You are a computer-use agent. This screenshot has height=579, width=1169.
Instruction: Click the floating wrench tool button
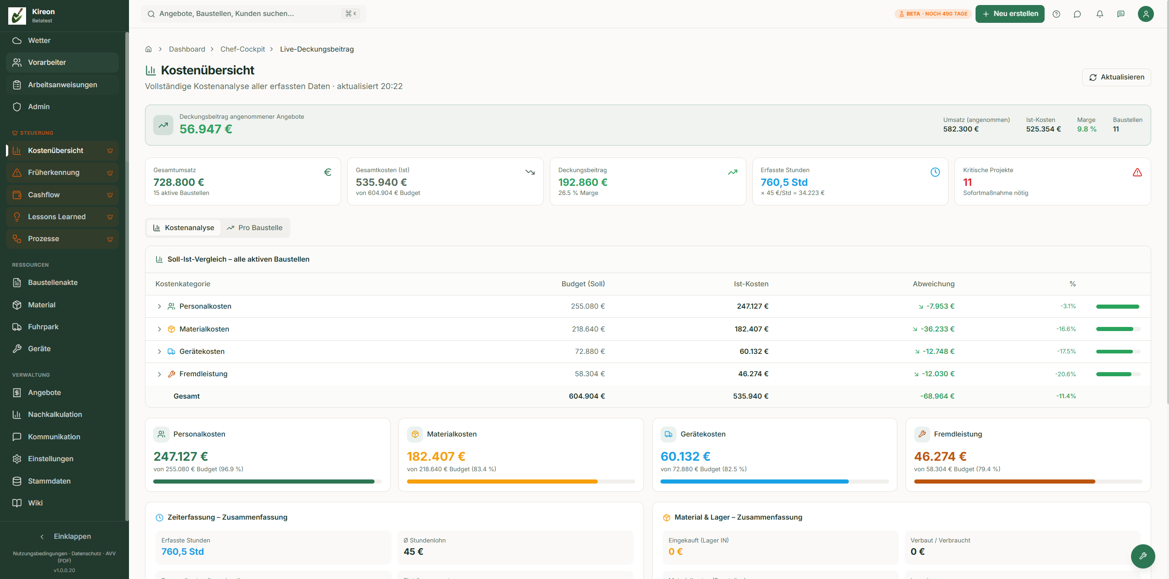click(1142, 556)
